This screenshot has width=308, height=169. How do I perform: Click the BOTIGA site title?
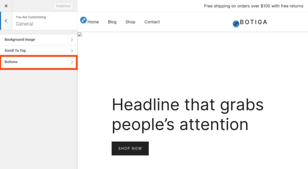pos(254,22)
